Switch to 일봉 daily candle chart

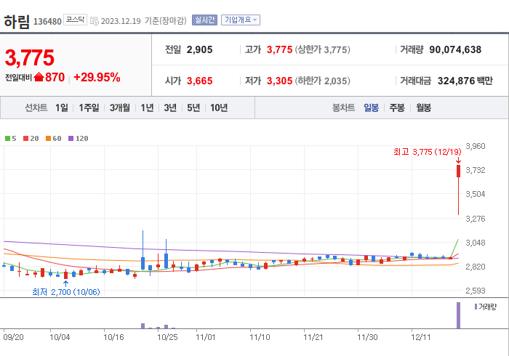click(x=371, y=108)
